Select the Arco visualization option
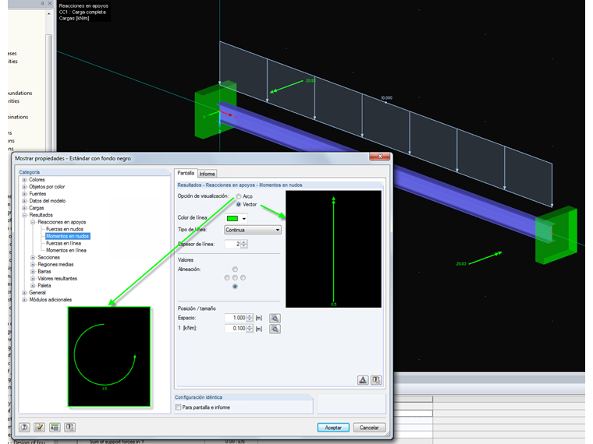Screen dimensions: 593x444 239,196
